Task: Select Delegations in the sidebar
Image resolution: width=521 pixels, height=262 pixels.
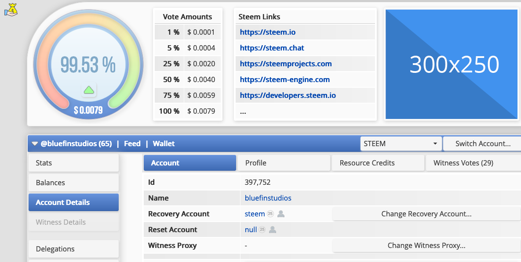Action: coord(73,249)
